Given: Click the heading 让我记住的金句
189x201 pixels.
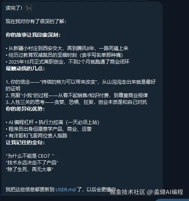Looking at the screenshot, I should (x=25, y=142).
